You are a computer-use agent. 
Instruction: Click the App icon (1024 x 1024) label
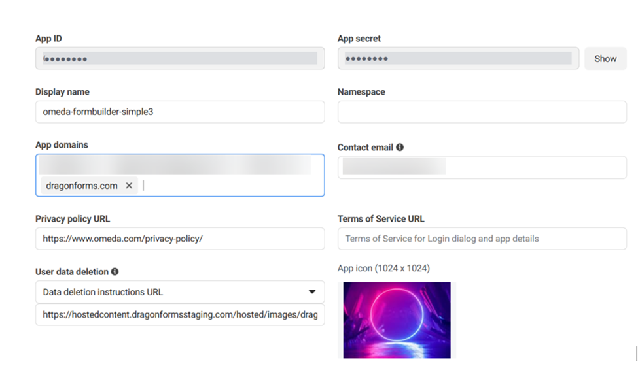click(x=383, y=268)
